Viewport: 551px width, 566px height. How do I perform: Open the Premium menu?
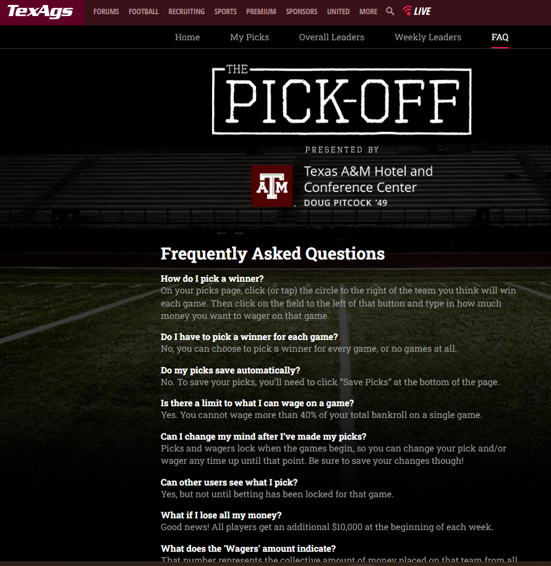pos(261,12)
